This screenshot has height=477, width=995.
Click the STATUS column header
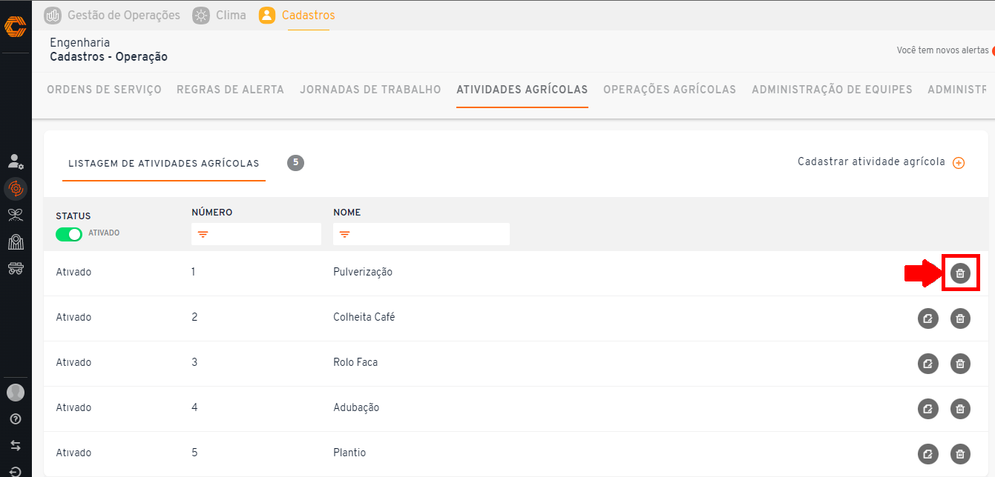(x=73, y=216)
